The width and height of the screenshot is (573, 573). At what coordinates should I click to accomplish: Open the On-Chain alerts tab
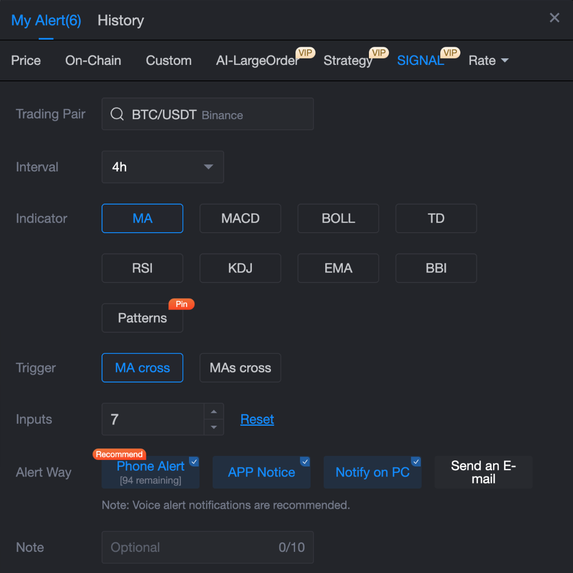pos(93,60)
